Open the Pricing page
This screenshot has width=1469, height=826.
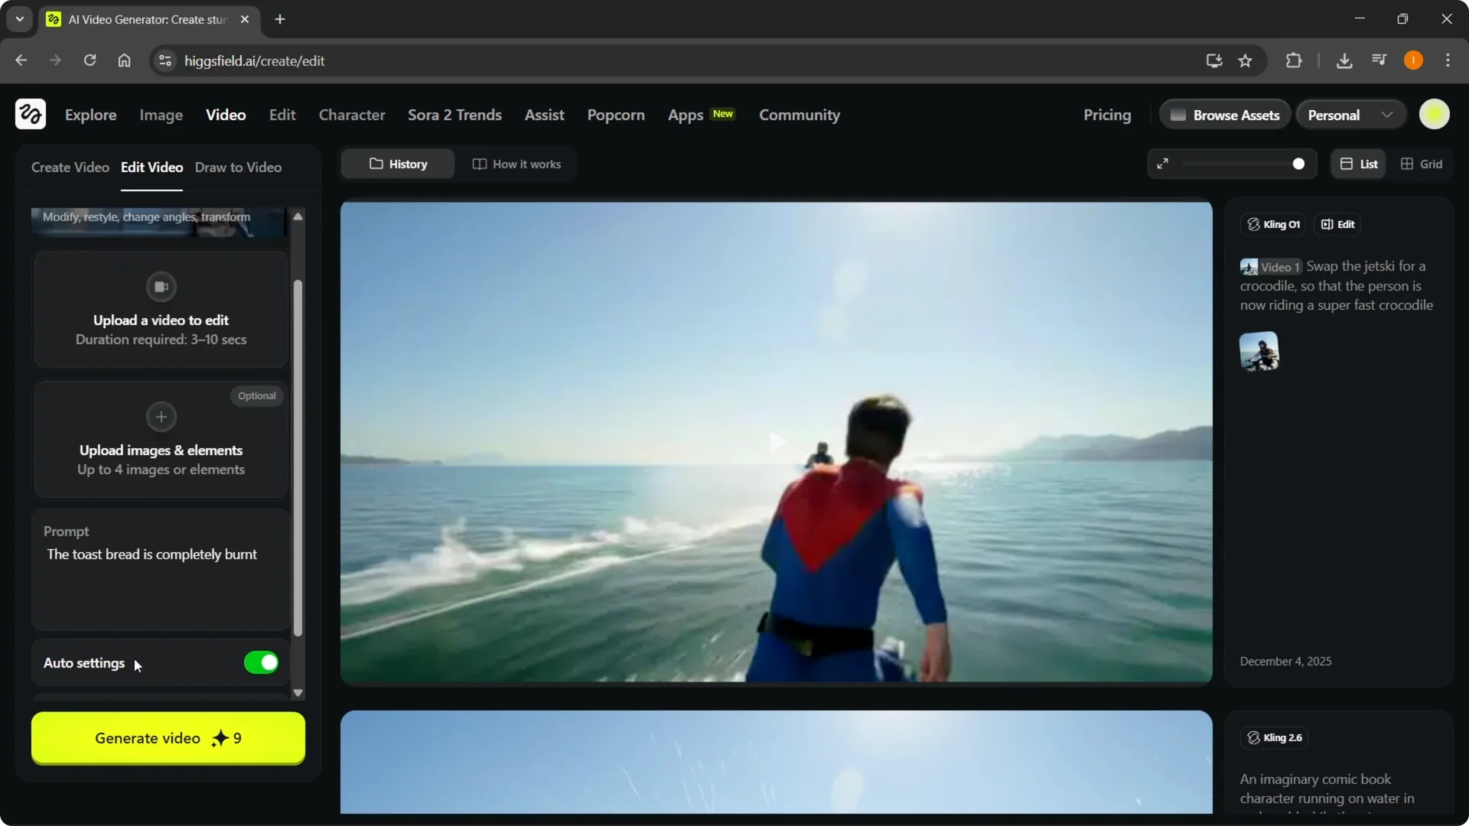pos(1107,115)
